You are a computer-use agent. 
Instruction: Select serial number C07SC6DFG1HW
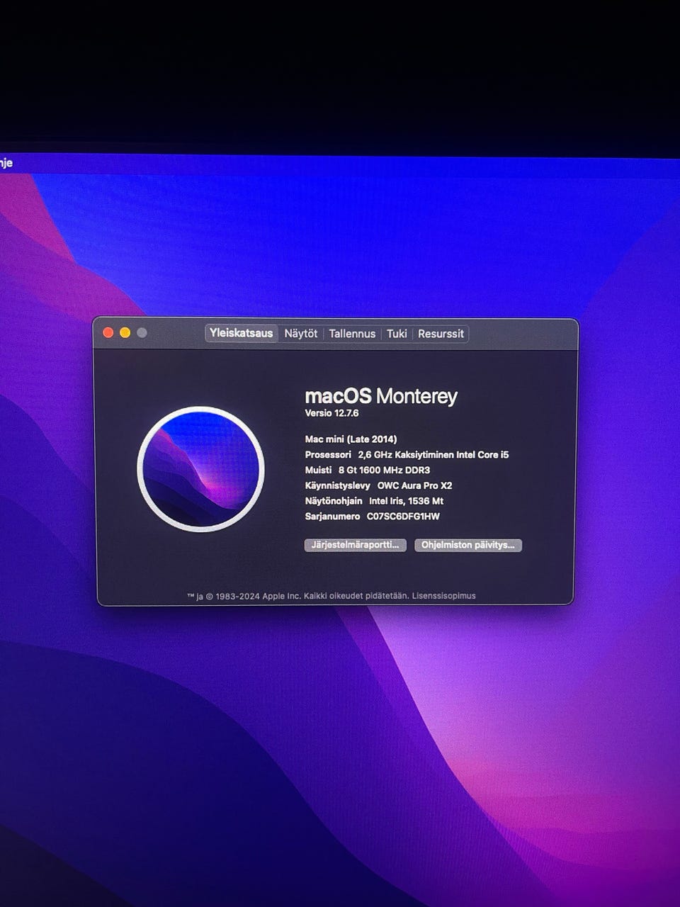[x=403, y=517]
